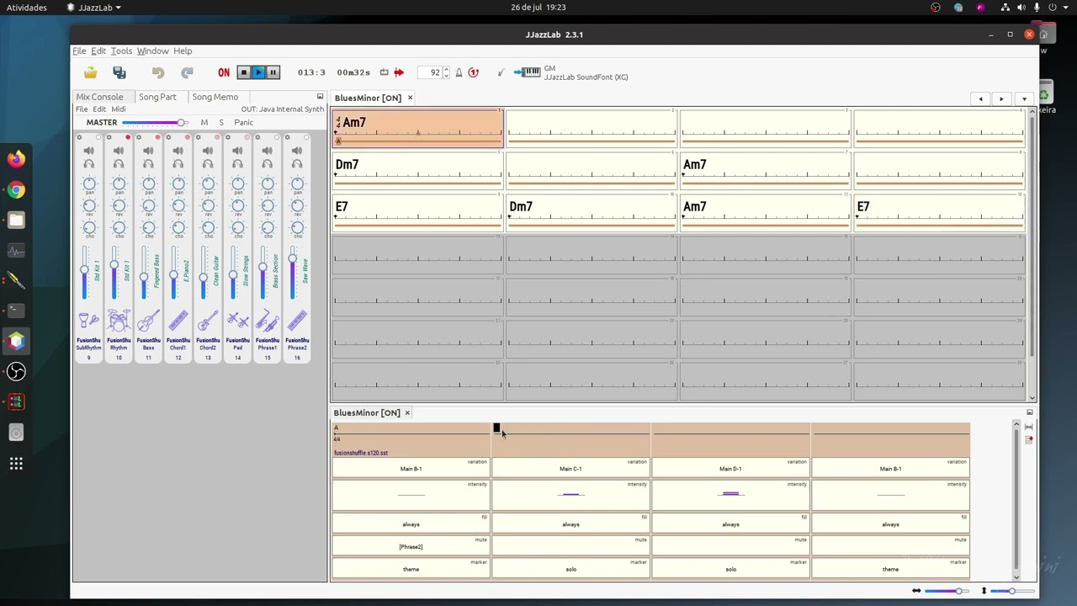This screenshot has height=606, width=1077.
Task: Increase tempo with the up stepper
Action: [x=447, y=69]
